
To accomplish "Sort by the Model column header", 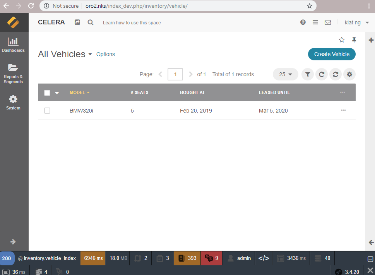I will (x=77, y=92).
